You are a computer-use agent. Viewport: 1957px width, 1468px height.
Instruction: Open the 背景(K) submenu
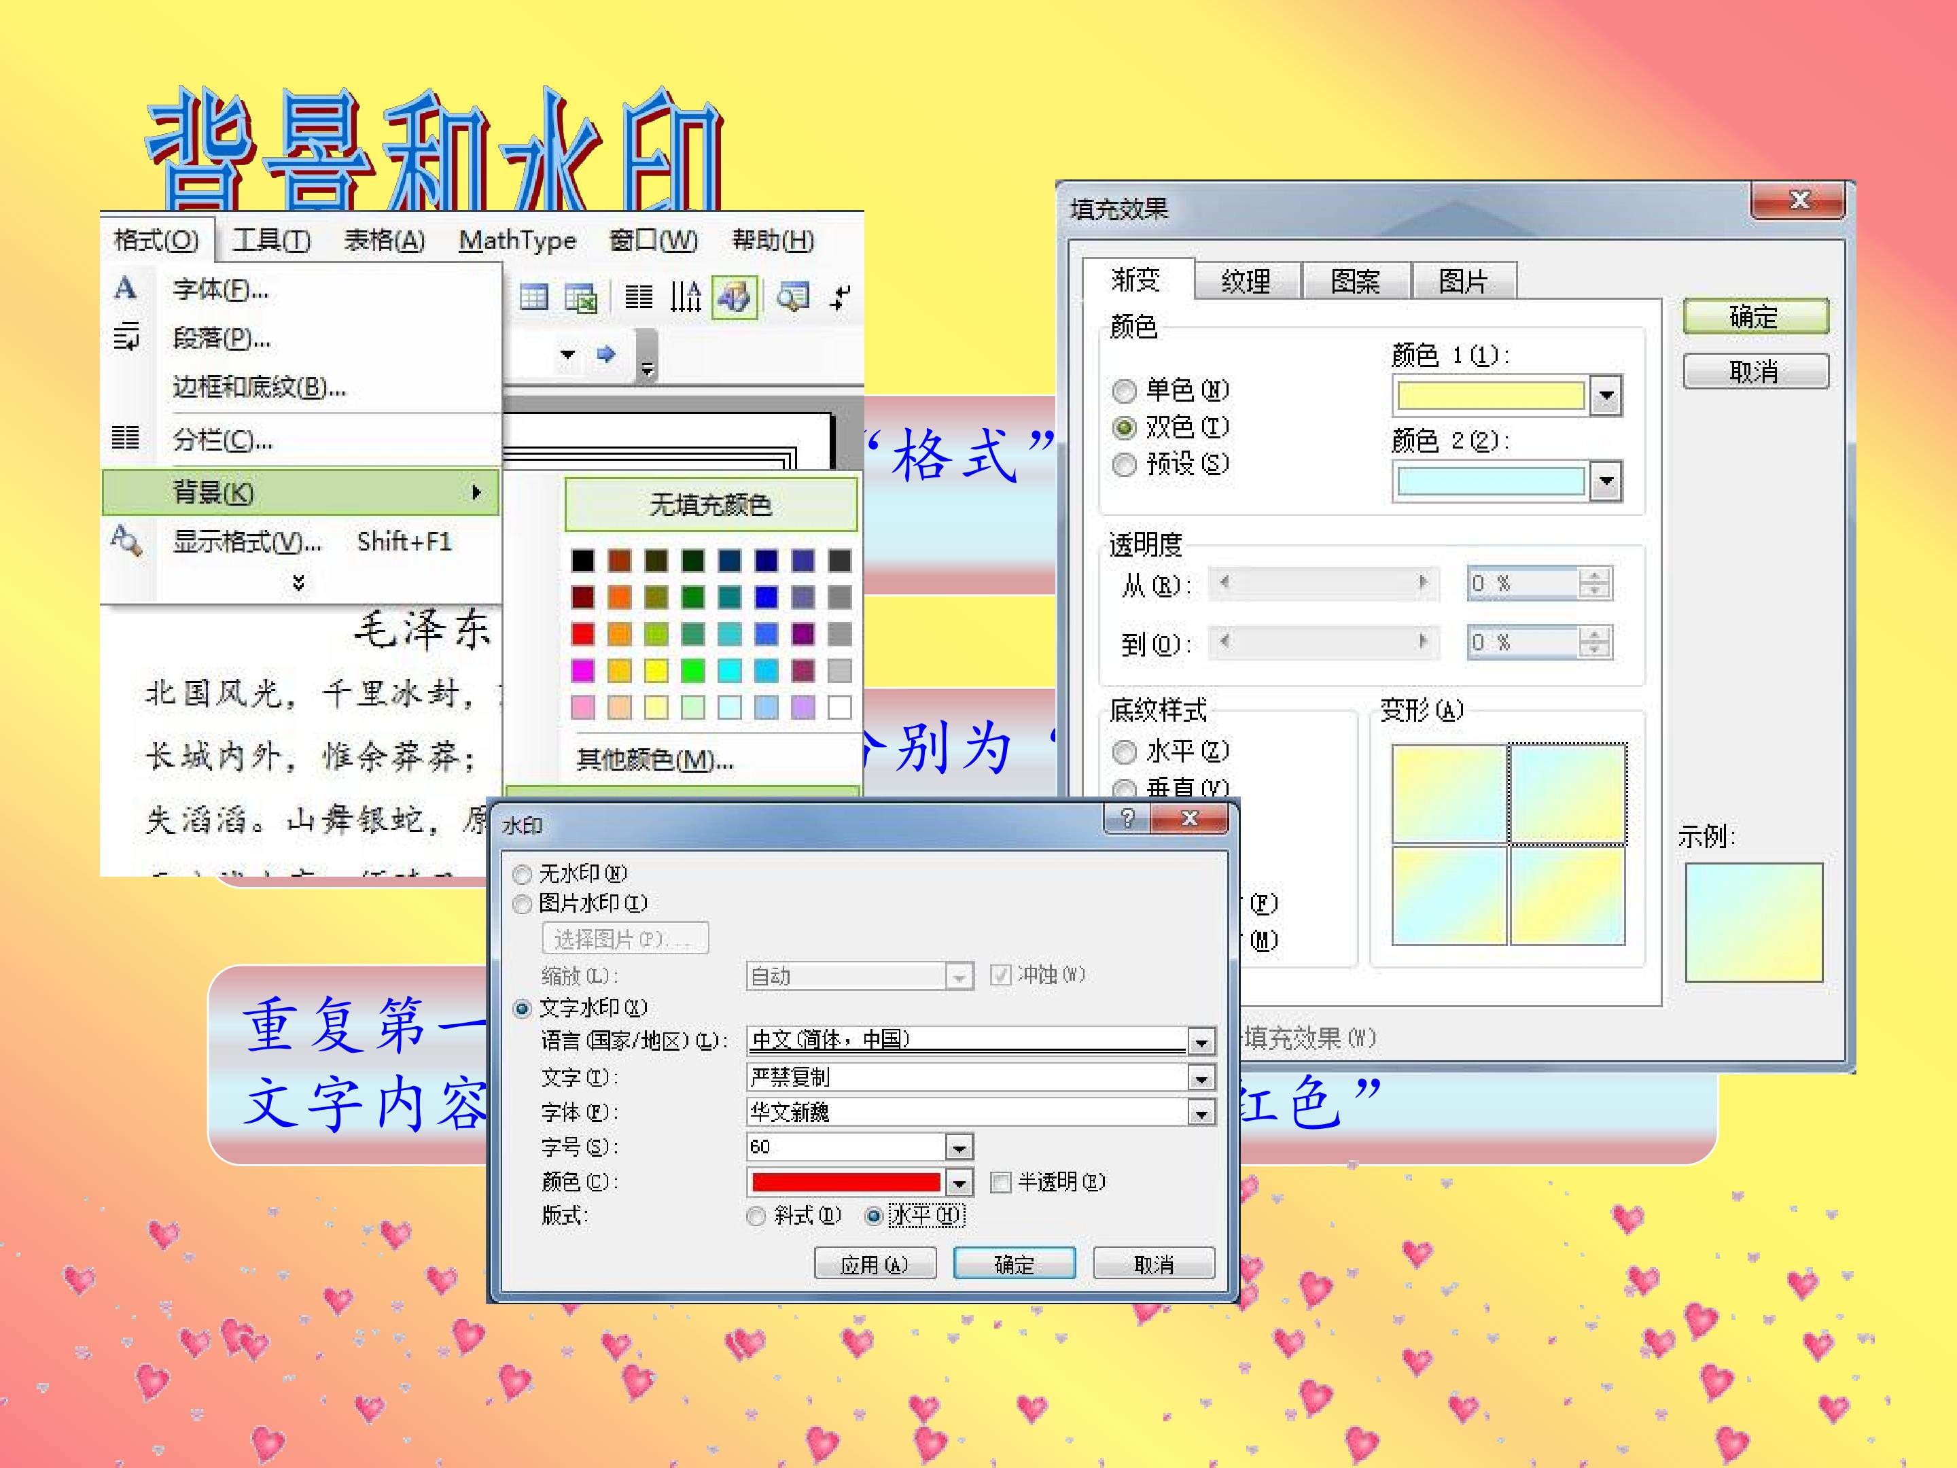[x=301, y=492]
